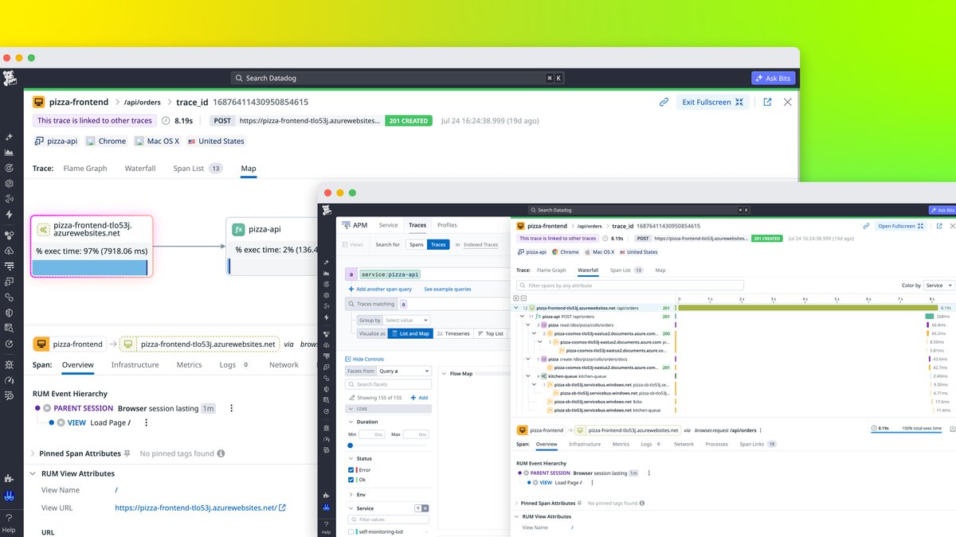Open the PARENT SESSION options menu in back window
Viewport: 956px width, 537px height.
pos(231,408)
